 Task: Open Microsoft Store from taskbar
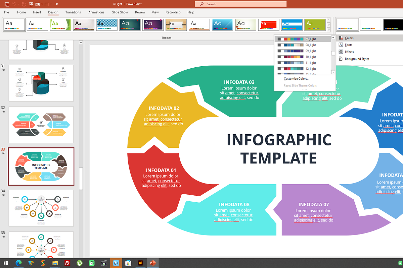click(128, 263)
